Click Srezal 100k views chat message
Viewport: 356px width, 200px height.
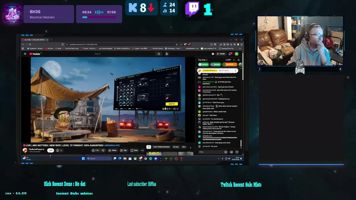[x=209, y=115]
